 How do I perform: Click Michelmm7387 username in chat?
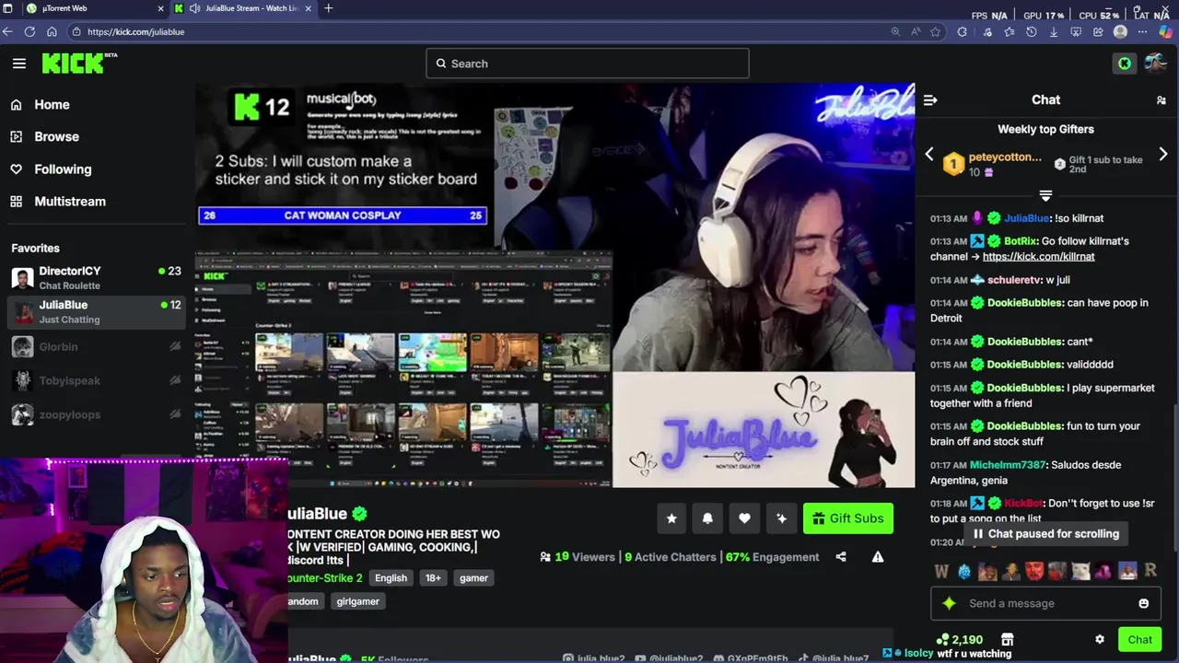[1008, 465]
